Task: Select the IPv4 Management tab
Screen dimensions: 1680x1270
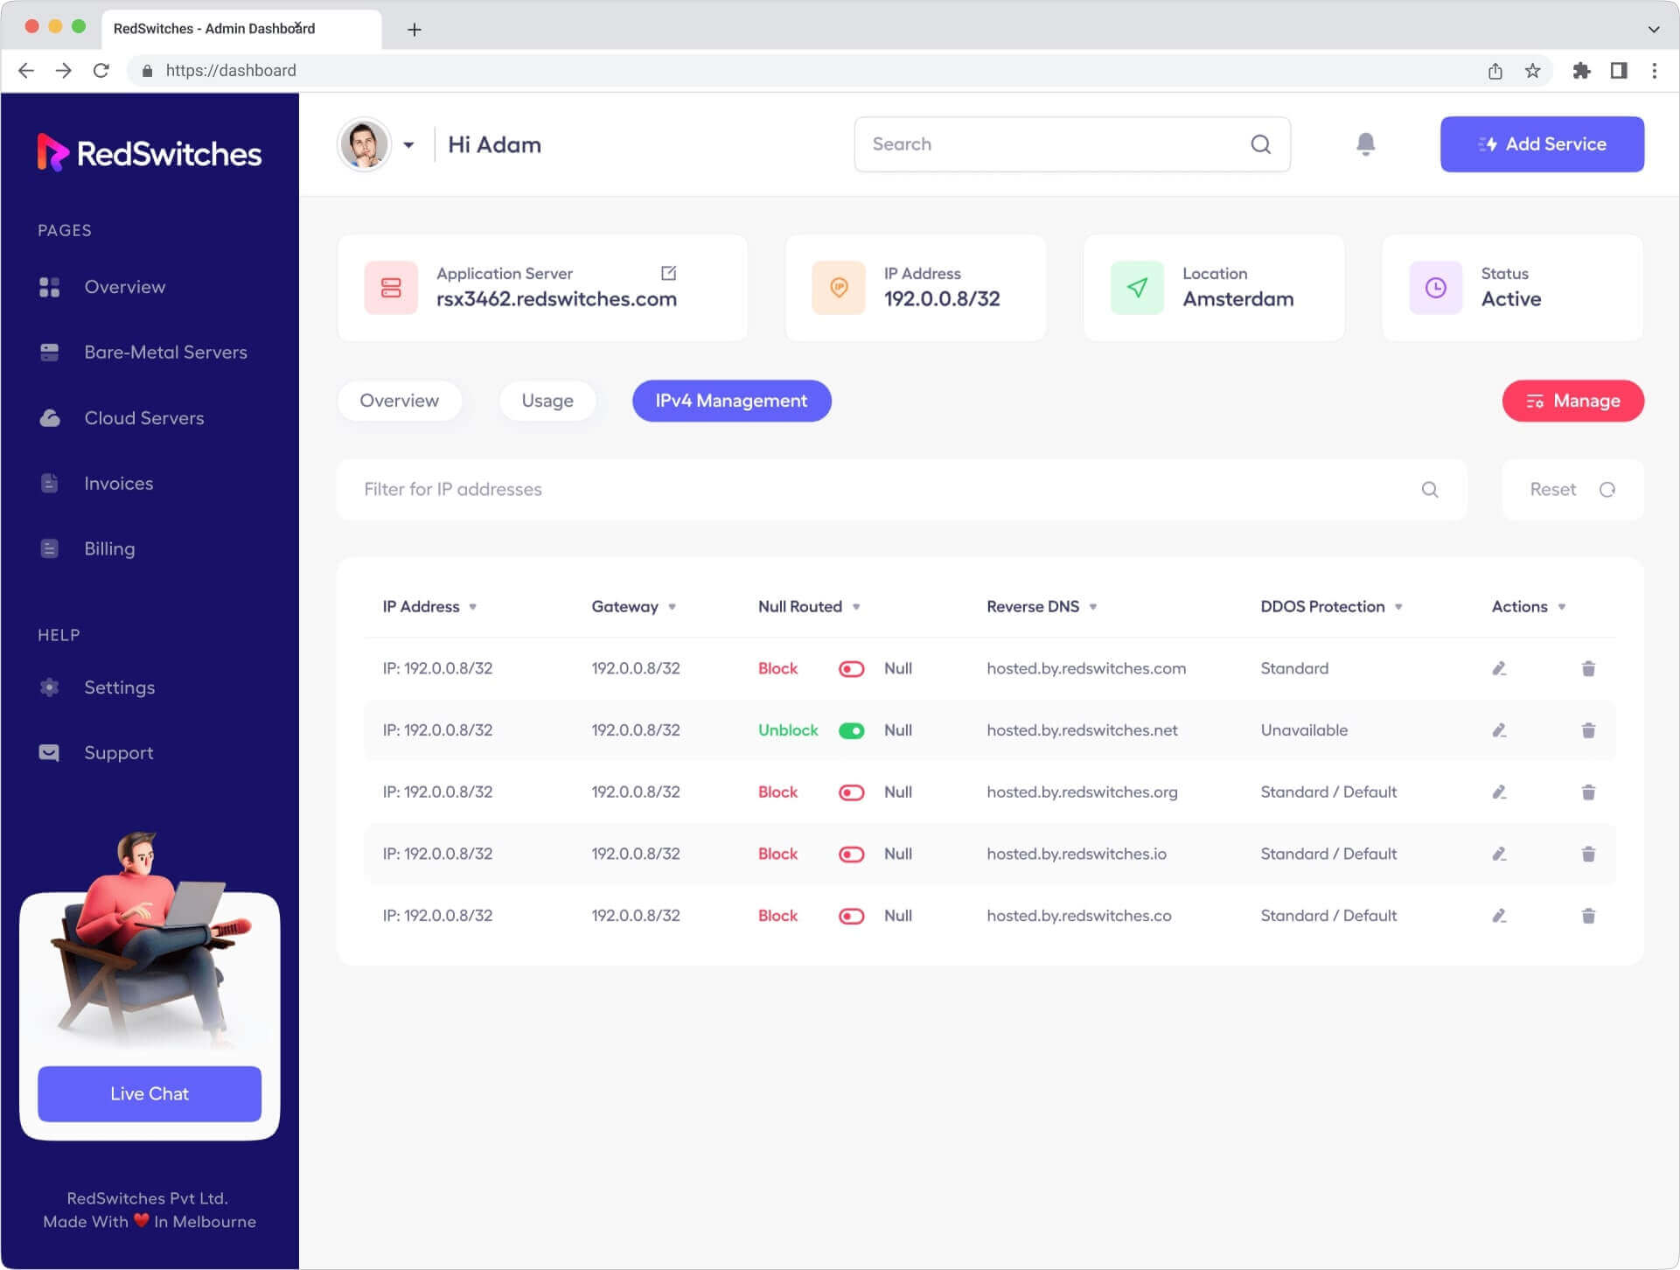Action: click(x=731, y=401)
